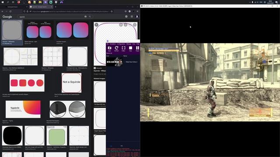The height and width of the screenshot is (157, 280).
Task: Maximize the Metal Gear Online game window
Action: [x=272, y=6]
